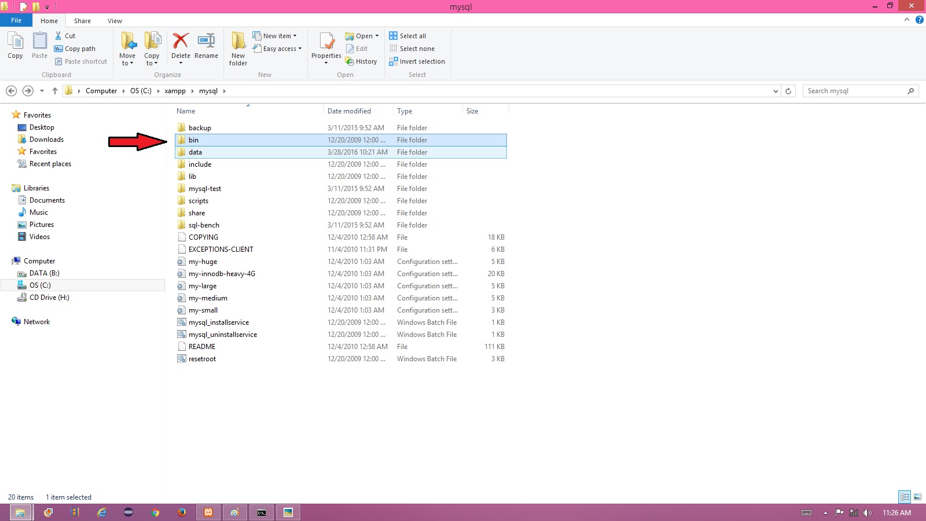Click the Open dropdown in ribbon
Viewport: 926px width, 521px height.
tap(362, 36)
